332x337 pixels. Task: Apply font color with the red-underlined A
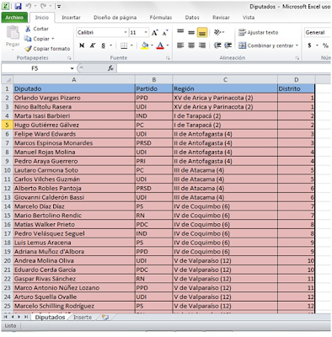(160, 45)
